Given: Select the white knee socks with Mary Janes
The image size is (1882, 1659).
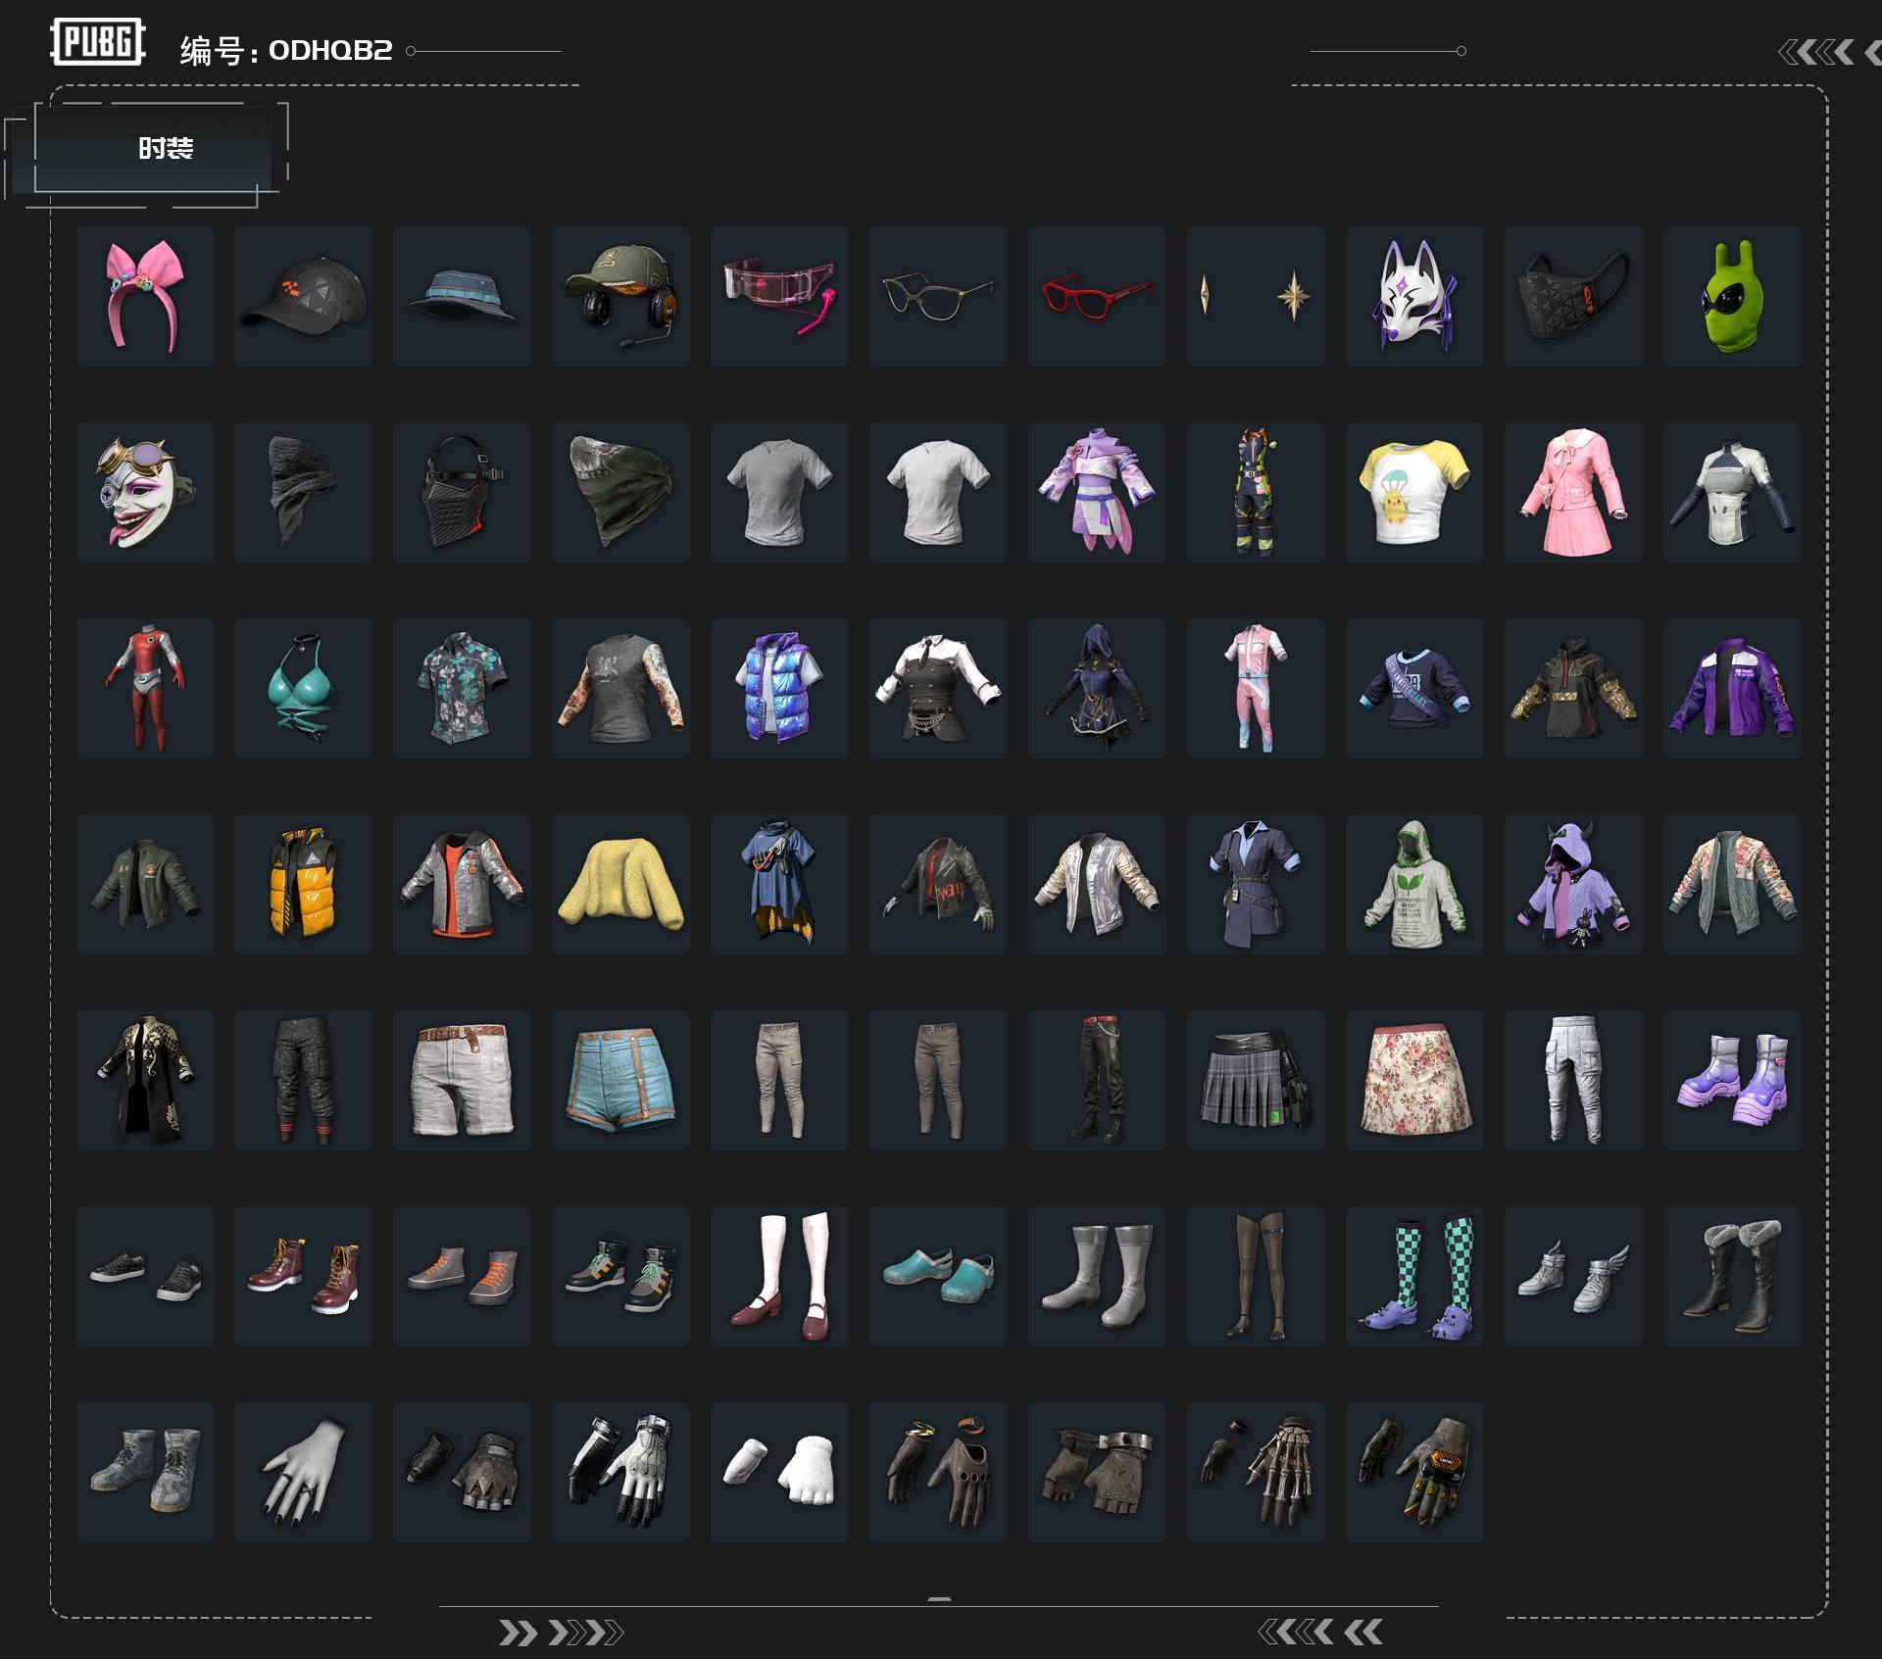Looking at the screenshot, I should tap(779, 1276).
